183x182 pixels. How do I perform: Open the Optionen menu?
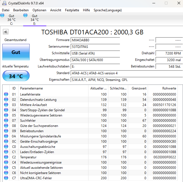coord(39,10)
